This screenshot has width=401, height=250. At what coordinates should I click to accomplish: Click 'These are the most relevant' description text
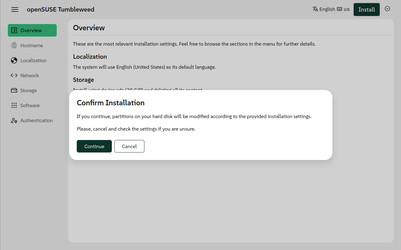(x=194, y=44)
